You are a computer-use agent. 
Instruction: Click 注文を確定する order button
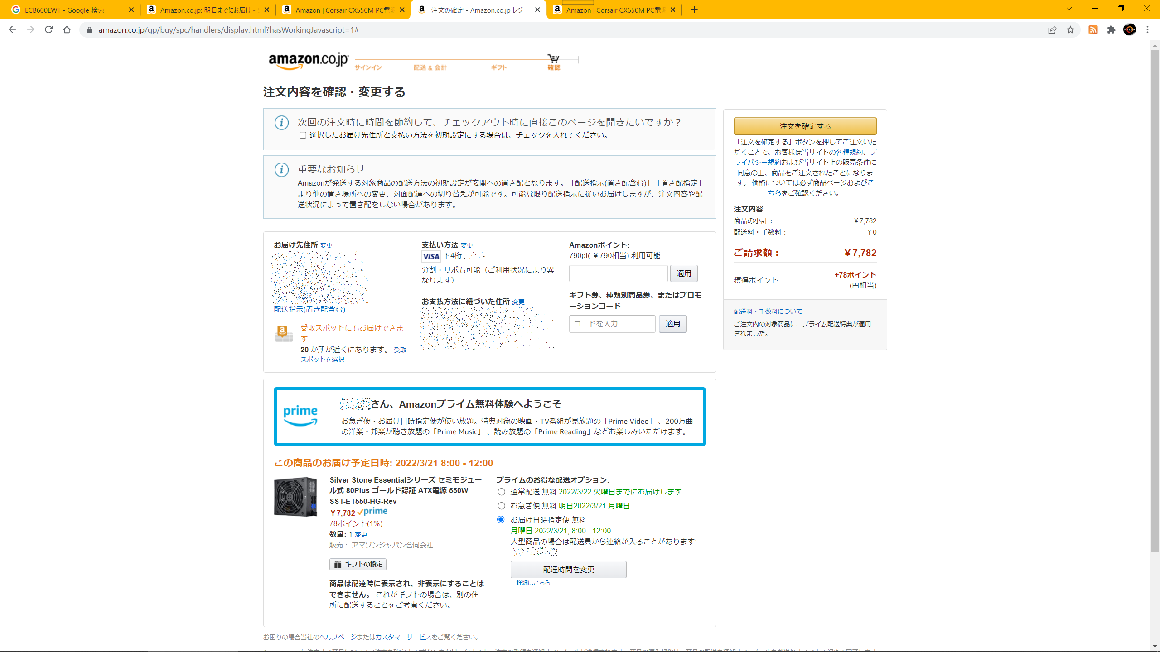805,126
